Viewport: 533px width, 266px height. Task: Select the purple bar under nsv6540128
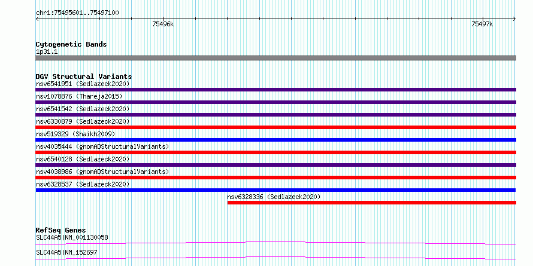[x=275, y=165]
